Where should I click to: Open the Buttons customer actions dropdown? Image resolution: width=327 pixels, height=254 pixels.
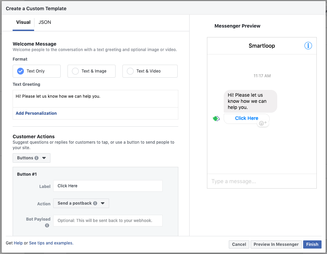coord(31,158)
